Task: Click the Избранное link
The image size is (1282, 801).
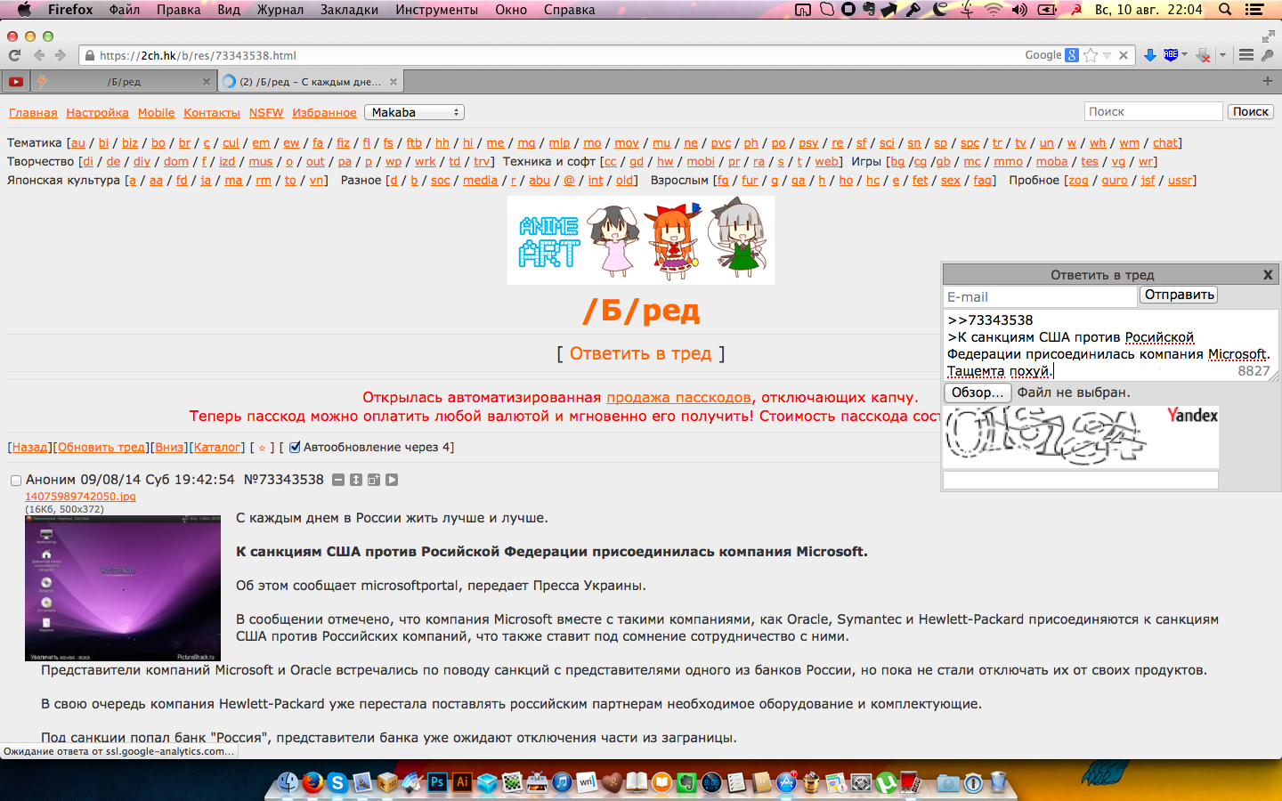Action: 324,113
